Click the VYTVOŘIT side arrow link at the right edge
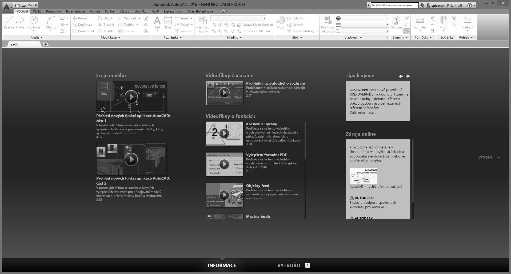Screen dimensions: 511x274 pyautogui.click(x=489, y=157)
